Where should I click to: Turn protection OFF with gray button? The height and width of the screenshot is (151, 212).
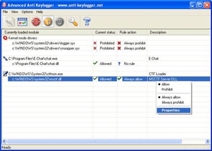60,21
